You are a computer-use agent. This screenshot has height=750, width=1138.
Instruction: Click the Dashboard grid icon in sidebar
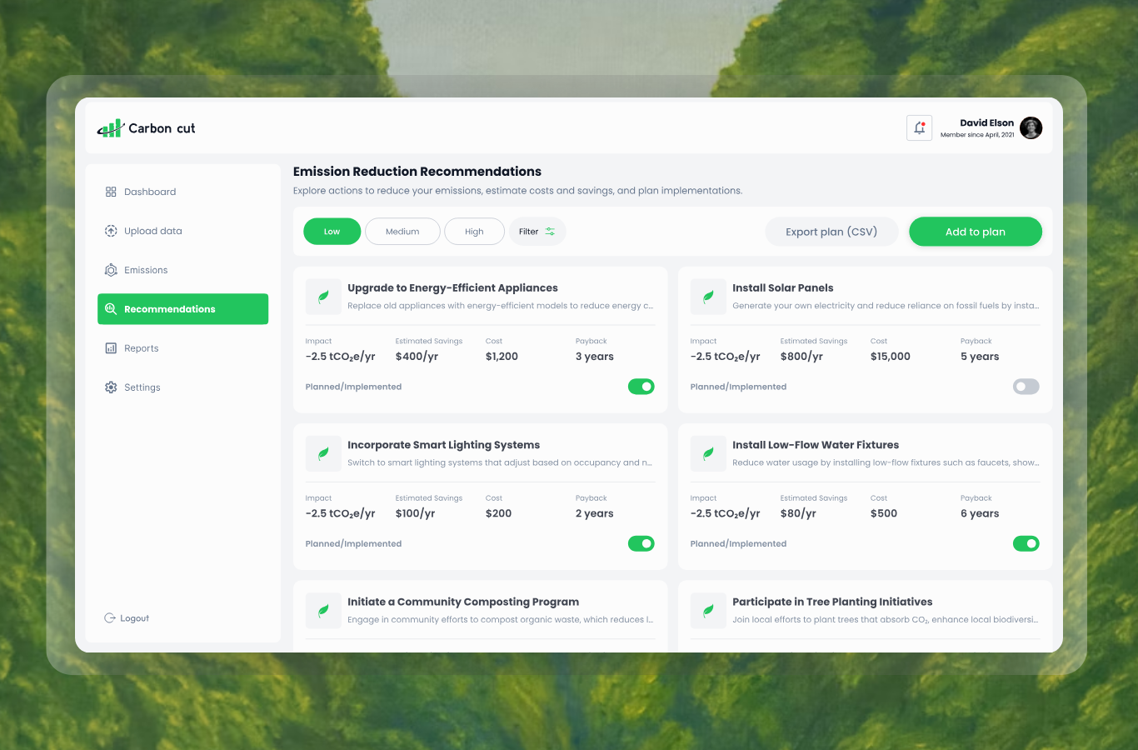tap(111, 192)
